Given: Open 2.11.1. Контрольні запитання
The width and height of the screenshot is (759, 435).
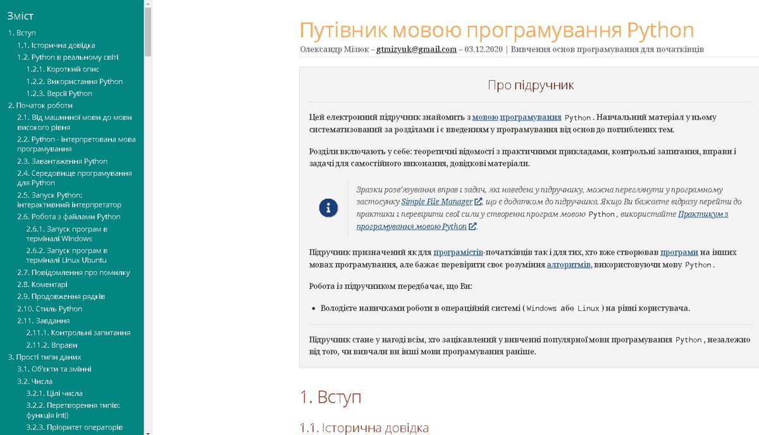Looking at the screenshot, I should 78,333.
